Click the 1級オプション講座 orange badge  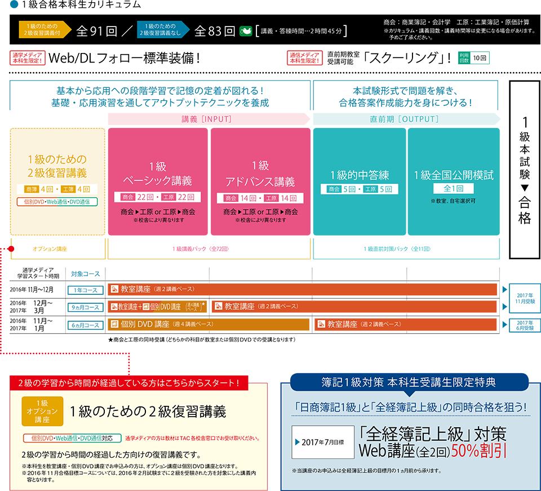pos(41,412)
